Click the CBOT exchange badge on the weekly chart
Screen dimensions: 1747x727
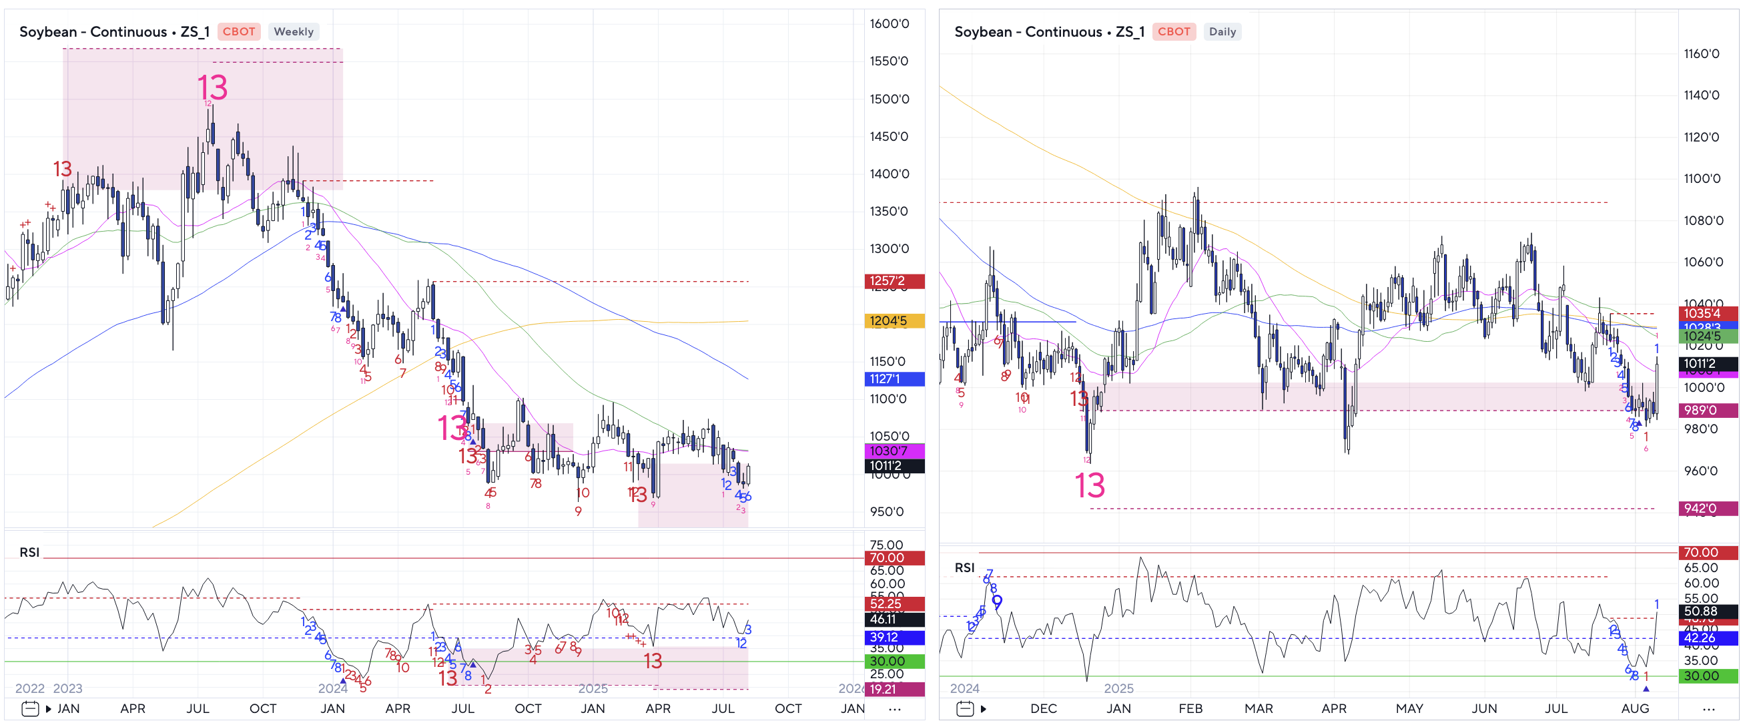coord(239,32)
